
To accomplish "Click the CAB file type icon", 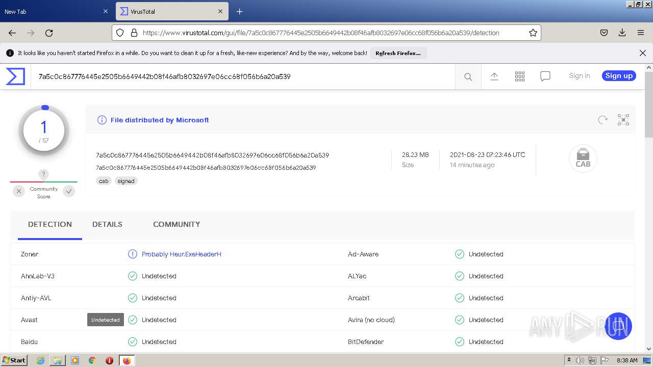I will (583, 159).
